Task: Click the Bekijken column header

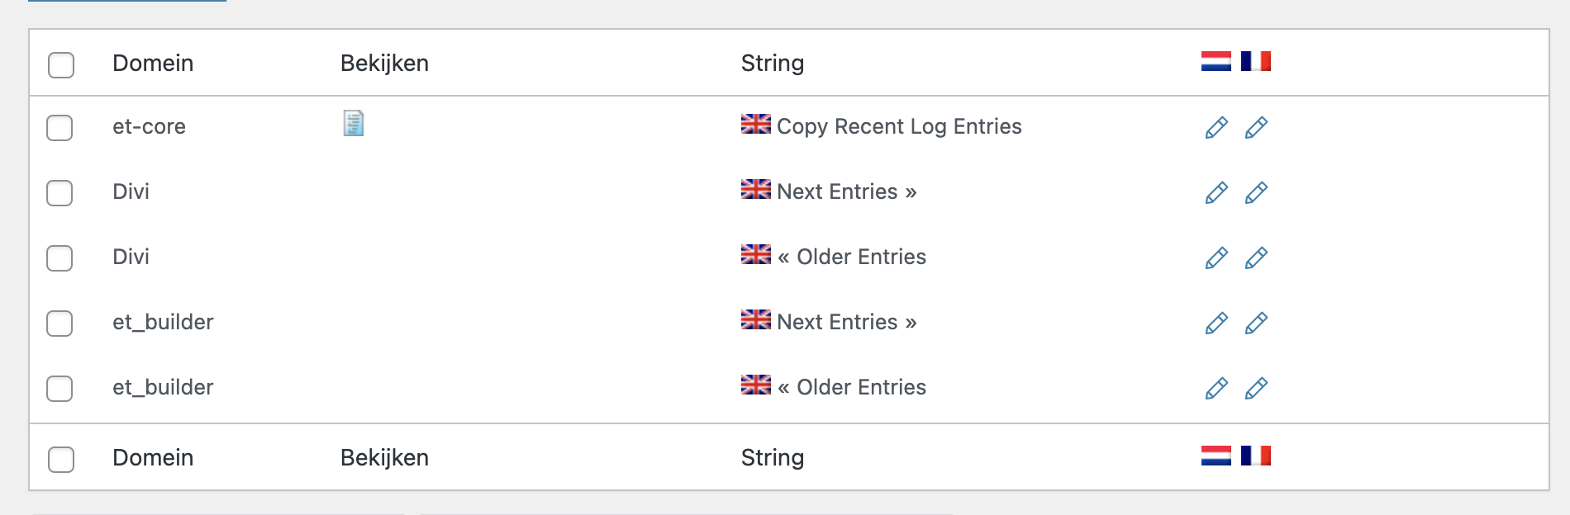Action: tap(384, 64)
